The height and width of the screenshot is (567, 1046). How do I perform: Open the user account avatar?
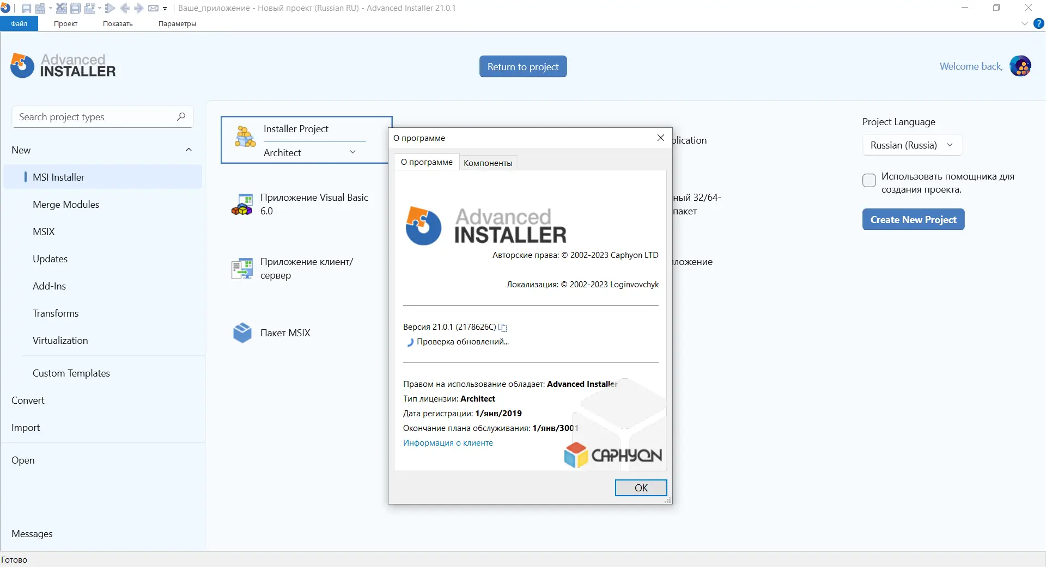(x=1021, y=65)
